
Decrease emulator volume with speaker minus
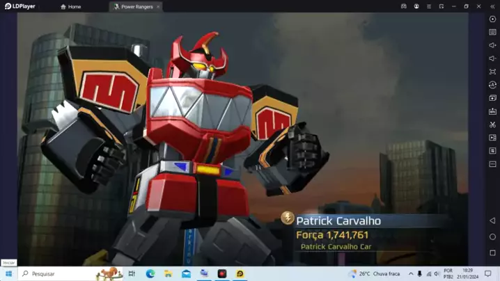pyautogui.click(x=492, y=58)
